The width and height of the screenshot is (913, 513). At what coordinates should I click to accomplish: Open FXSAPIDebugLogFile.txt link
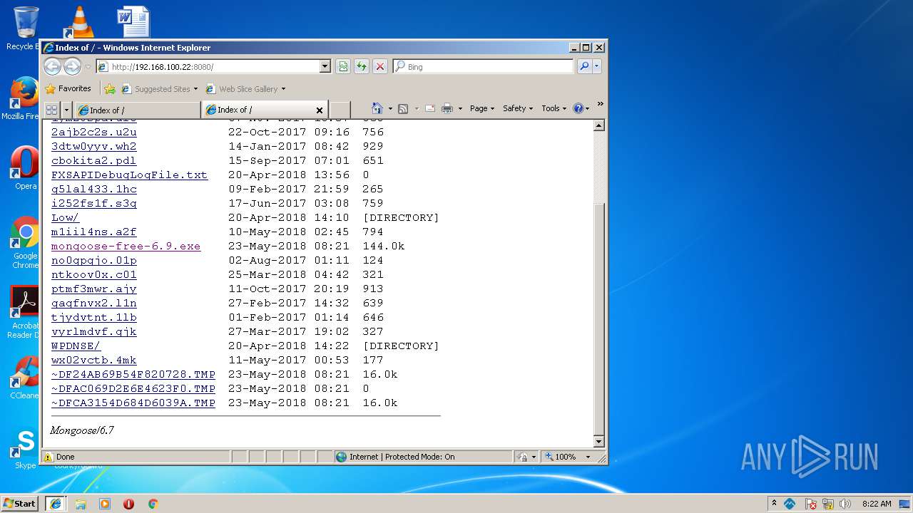129,175
